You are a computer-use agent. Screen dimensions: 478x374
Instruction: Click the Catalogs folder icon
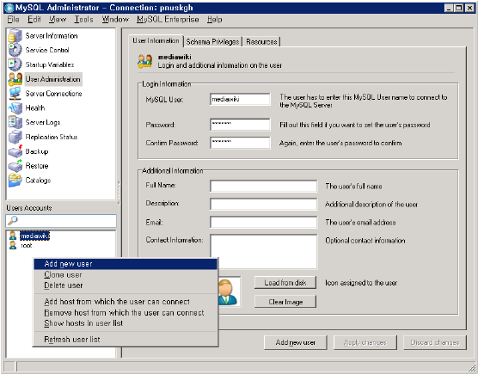point(15,181)
